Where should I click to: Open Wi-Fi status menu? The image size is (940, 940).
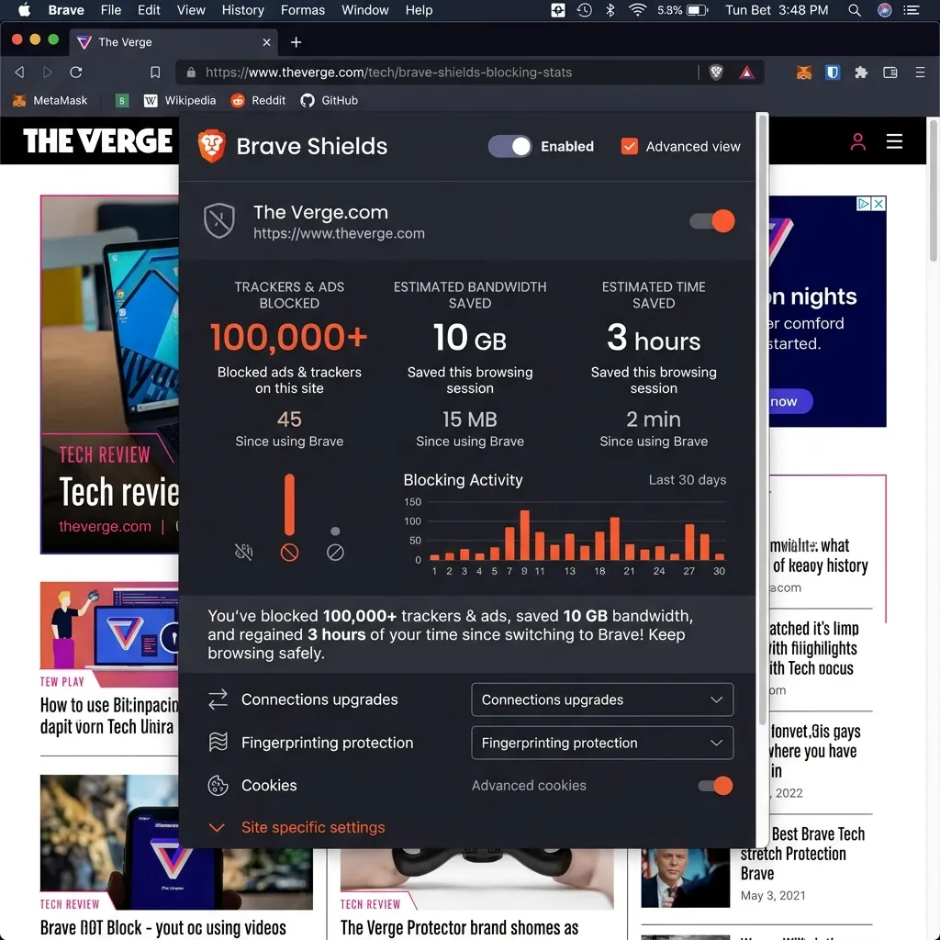(637, 10)
